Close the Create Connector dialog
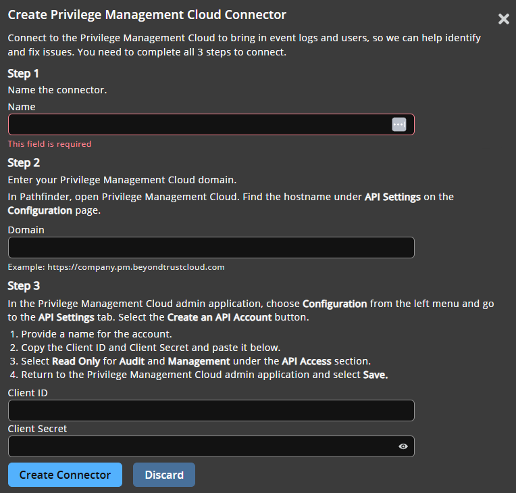516x493 pixels. point(503,19)
